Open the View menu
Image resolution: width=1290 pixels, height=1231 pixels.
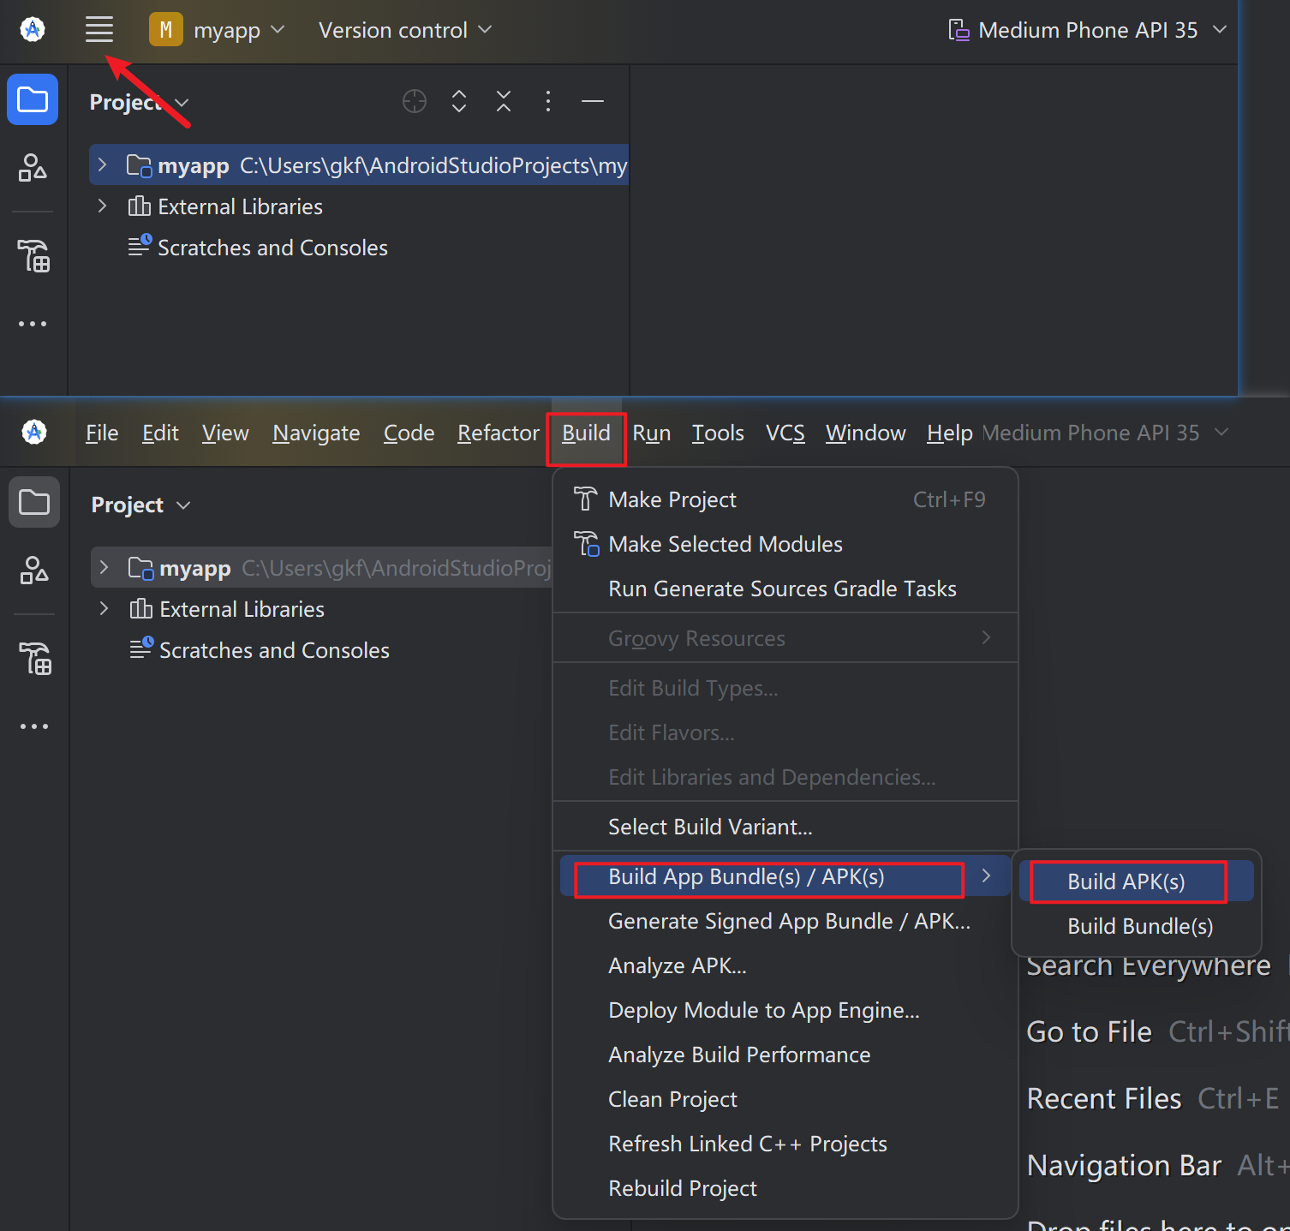tap(225, 433)
